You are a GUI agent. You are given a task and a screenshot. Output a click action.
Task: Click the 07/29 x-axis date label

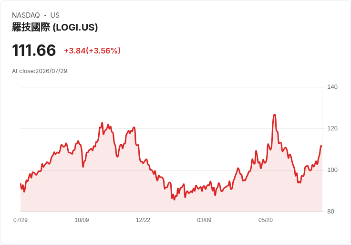click(x=21, y=220)
